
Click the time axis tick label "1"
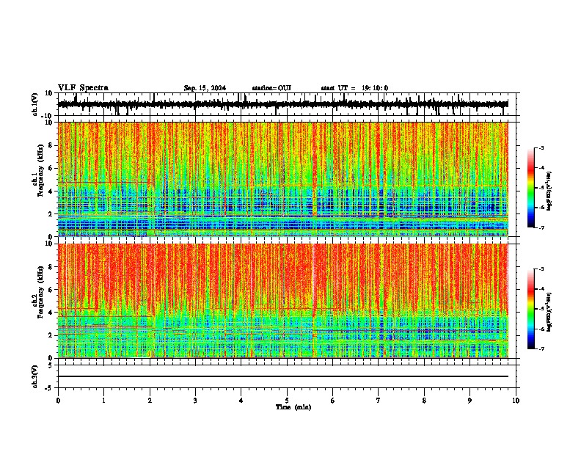[x=103, y=401]
